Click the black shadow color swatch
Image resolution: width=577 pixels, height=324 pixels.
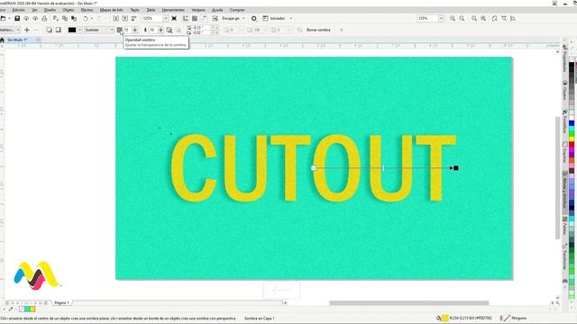pyautogui.click(x=72, y=30)
